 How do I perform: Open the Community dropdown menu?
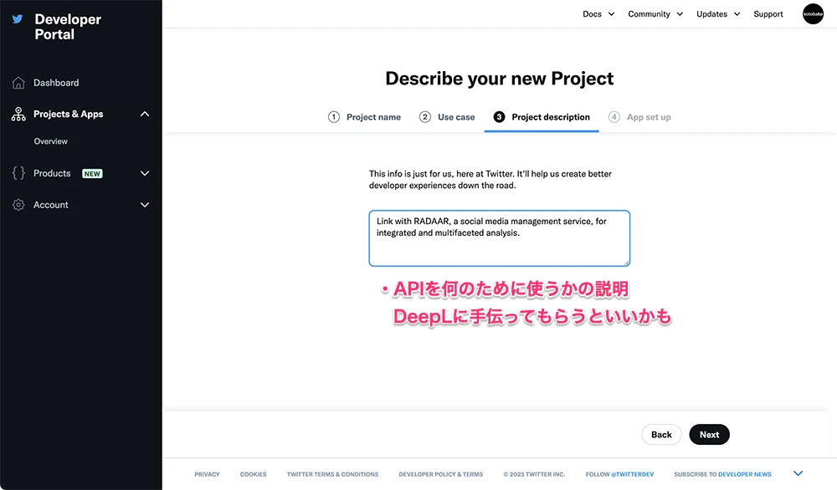[655, 14]
